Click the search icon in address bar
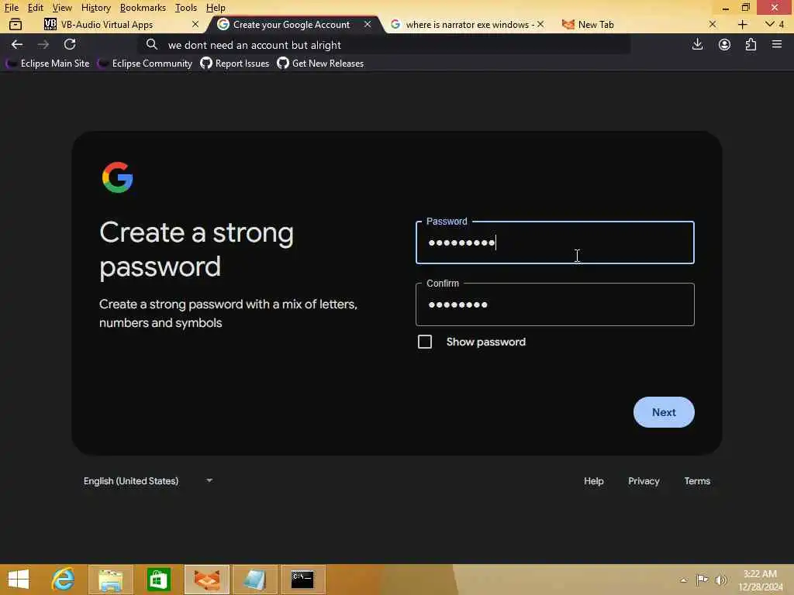794x595 pixels. [x=151, y=44]
